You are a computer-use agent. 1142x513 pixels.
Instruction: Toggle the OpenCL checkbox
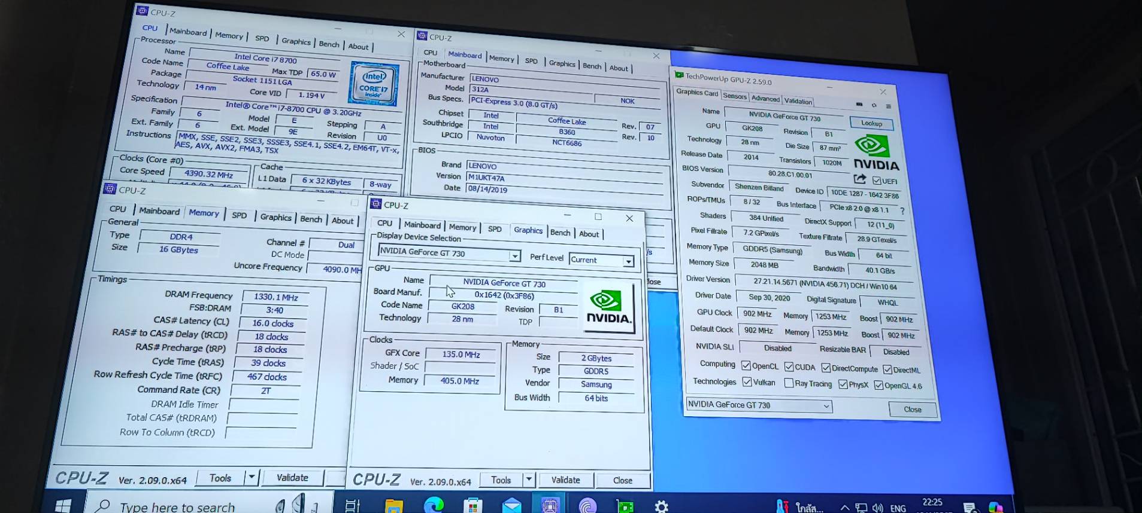pos(746,365)
